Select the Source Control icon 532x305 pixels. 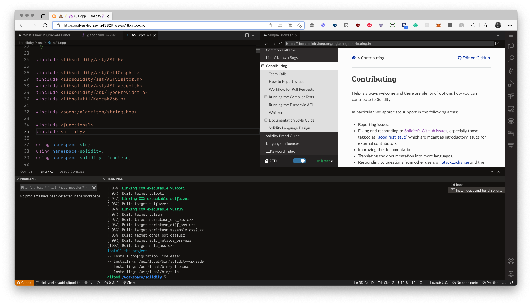click(x=511, y=71)
